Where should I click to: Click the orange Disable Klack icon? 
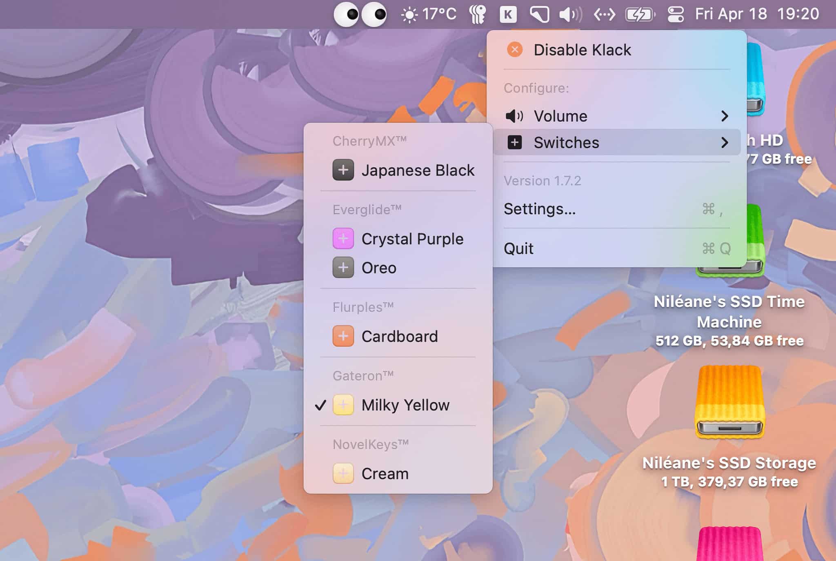point(515,50)
